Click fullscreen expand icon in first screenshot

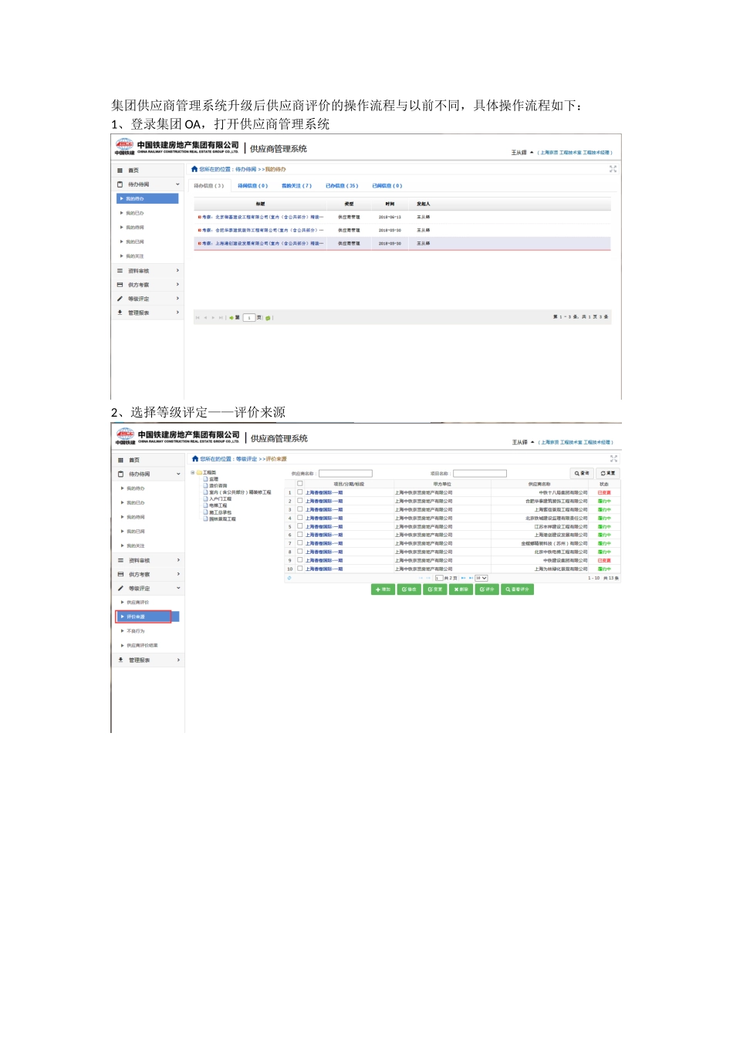(x=613, y=169)
